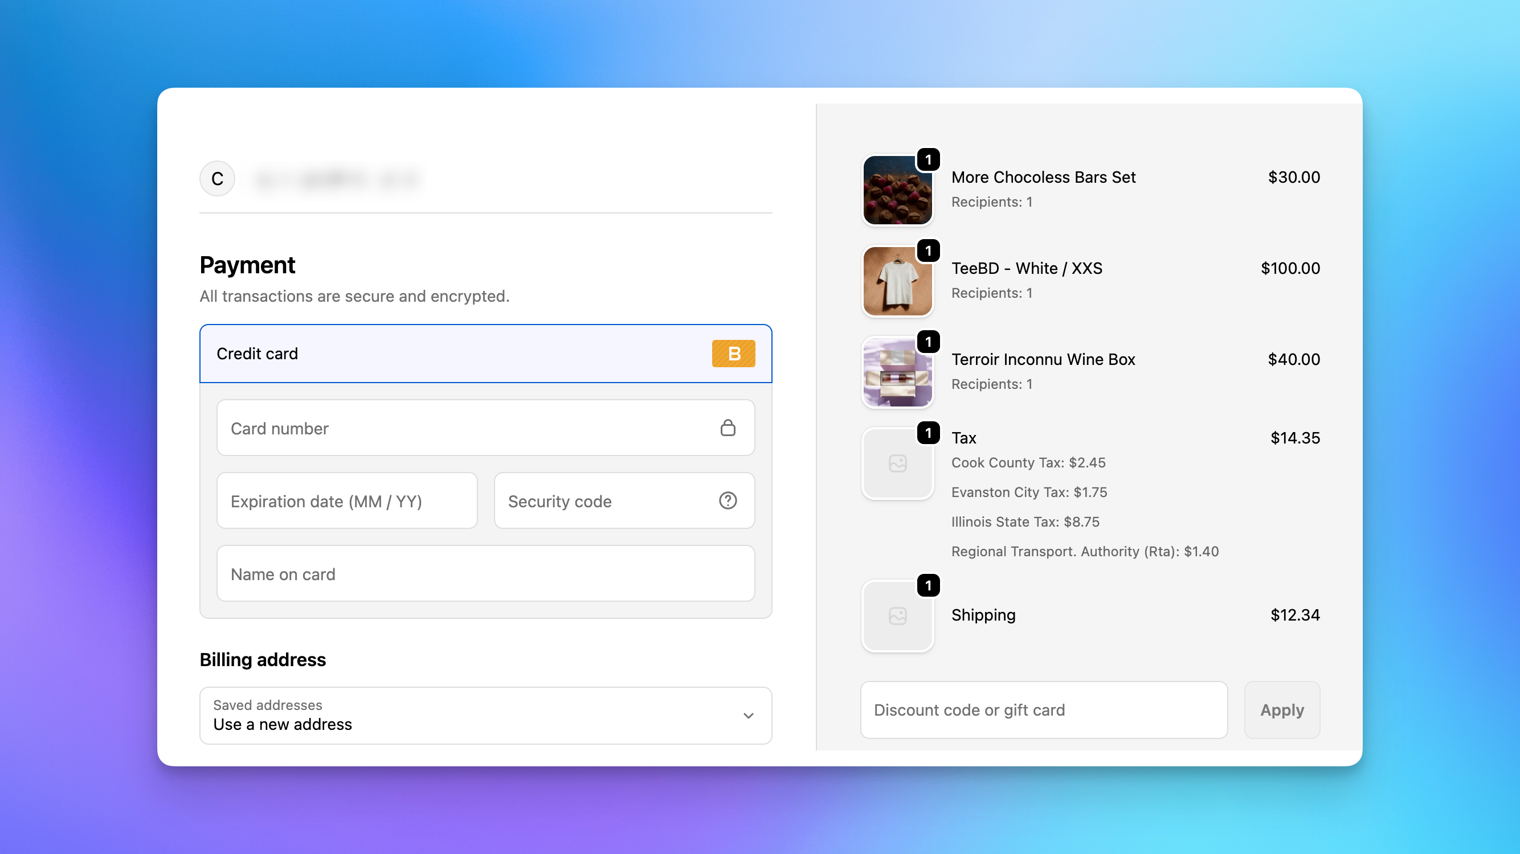1520x854 pixels.
Task: Click the quantity badge on More Chocoless Bars Set
Action: click(x=928, y=159)
